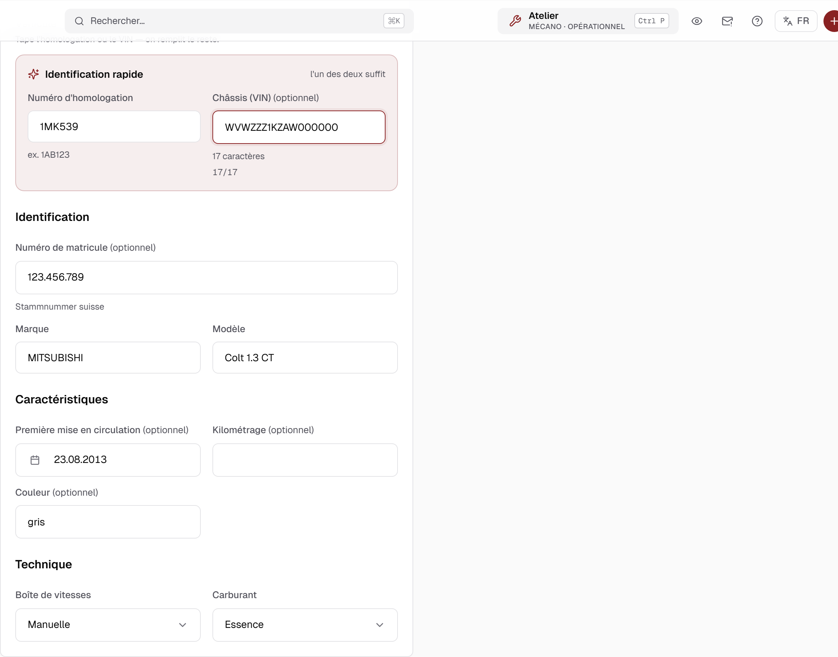Toggle the eye preview icon
Viewport: 838px width, 657px height.
point(697,21)
